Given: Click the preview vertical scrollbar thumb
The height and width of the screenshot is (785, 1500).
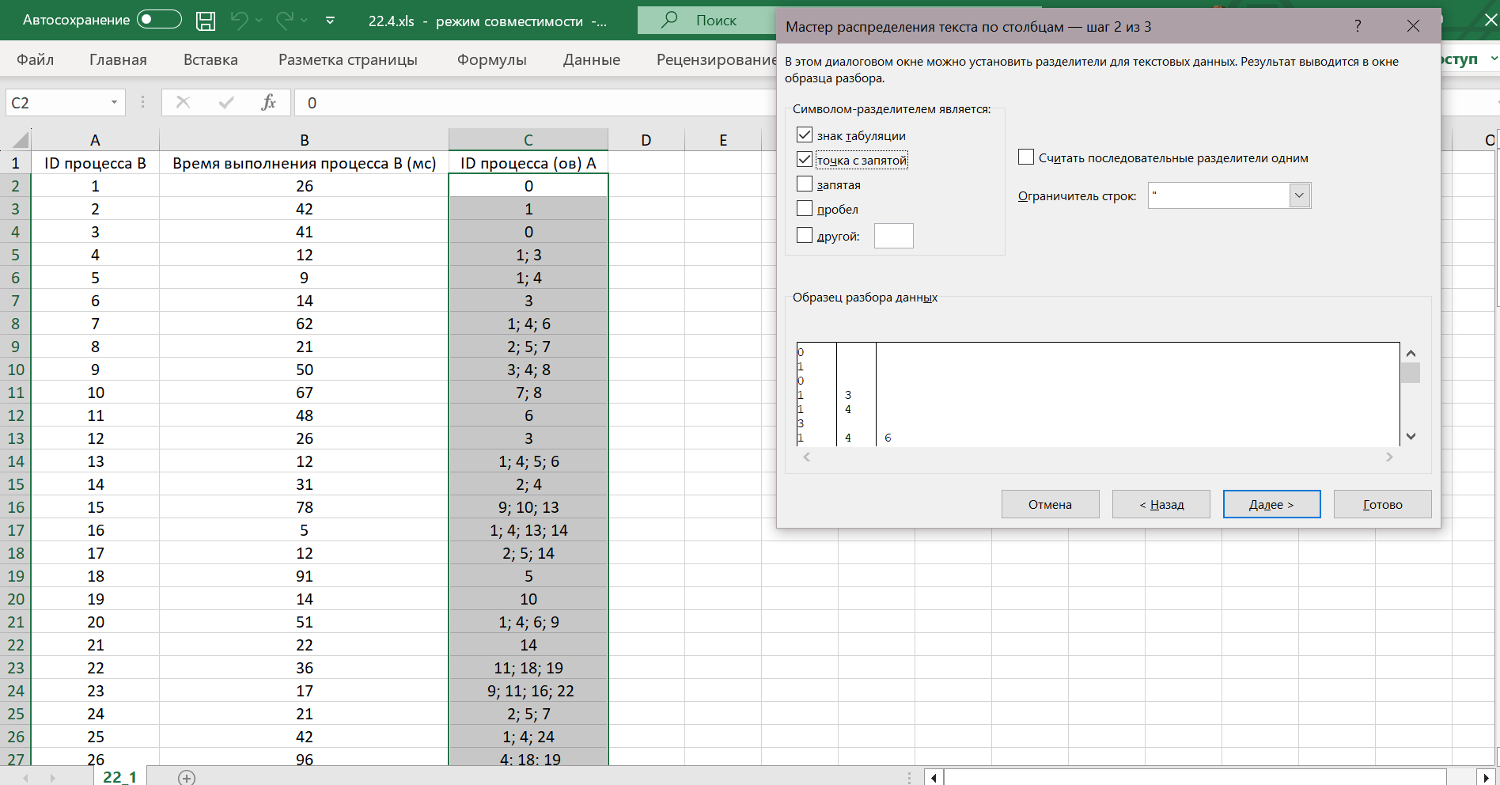Looking at the screenshot, I should pyautogui.click(x=1411, y=373).
